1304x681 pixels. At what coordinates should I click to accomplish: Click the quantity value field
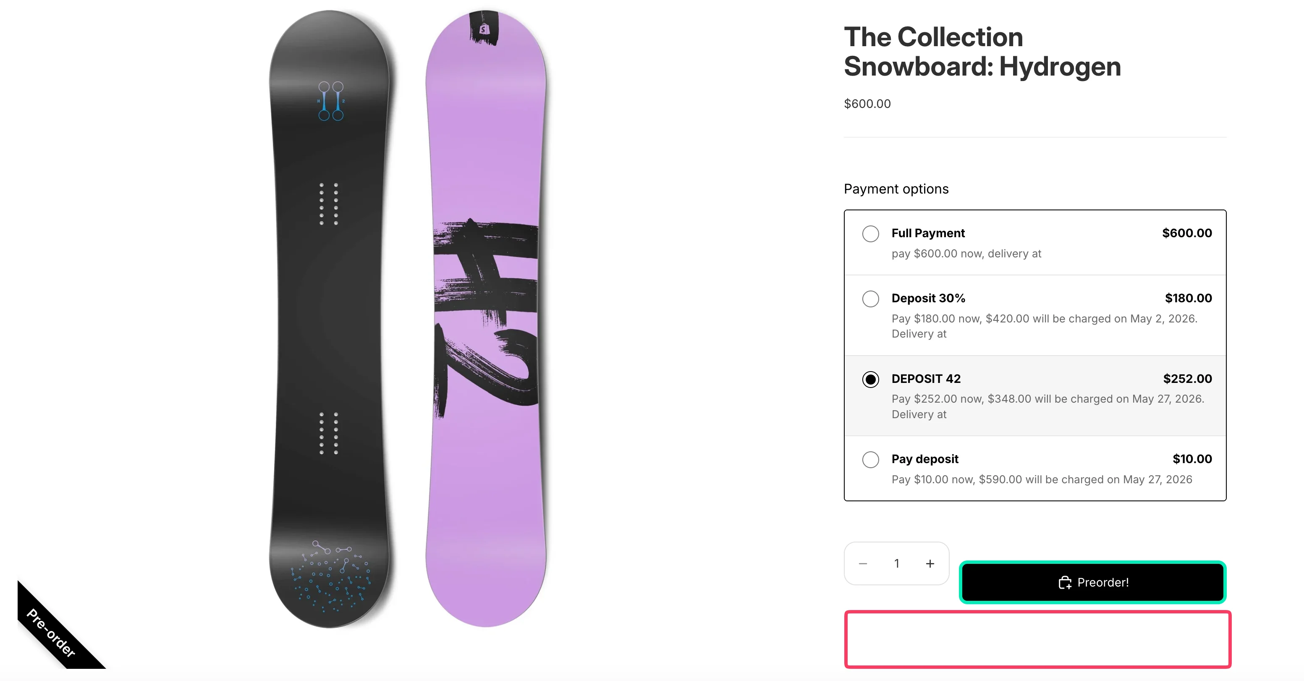click(896, 563)
